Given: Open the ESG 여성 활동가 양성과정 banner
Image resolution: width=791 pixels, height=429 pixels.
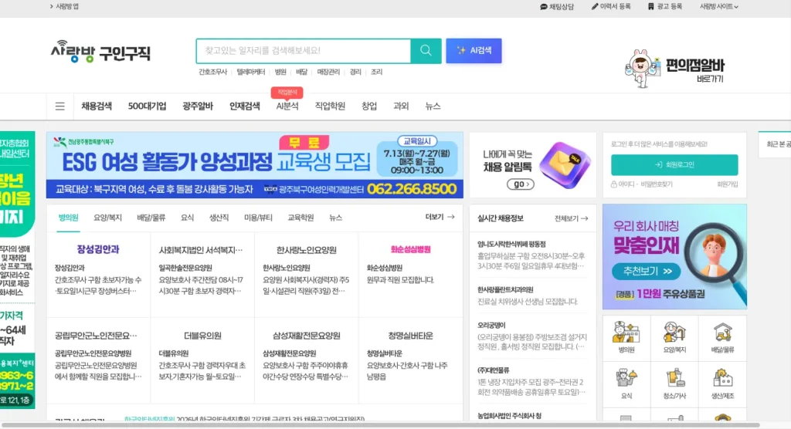Looking at the screenshot, I should 255,165.
